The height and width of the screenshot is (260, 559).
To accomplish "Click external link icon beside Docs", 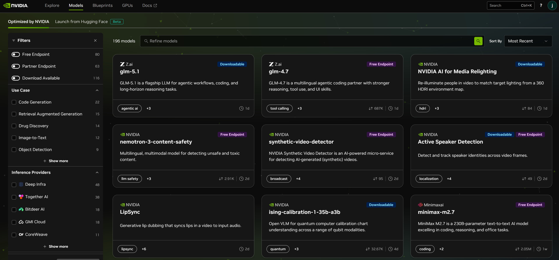I will point(155,6).
